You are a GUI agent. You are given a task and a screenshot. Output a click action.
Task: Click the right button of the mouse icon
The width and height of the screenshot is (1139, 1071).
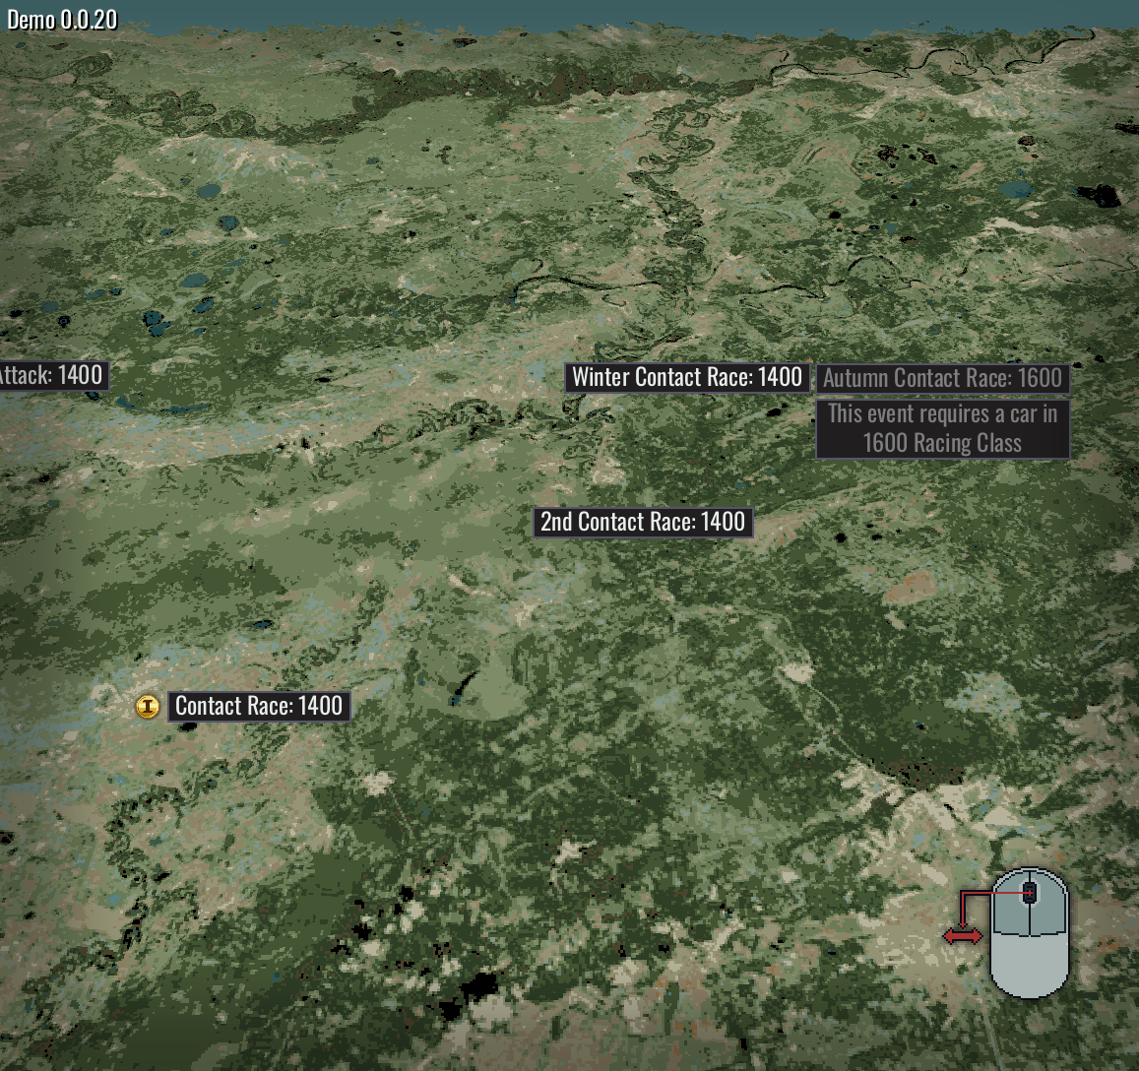point(1049,903)
